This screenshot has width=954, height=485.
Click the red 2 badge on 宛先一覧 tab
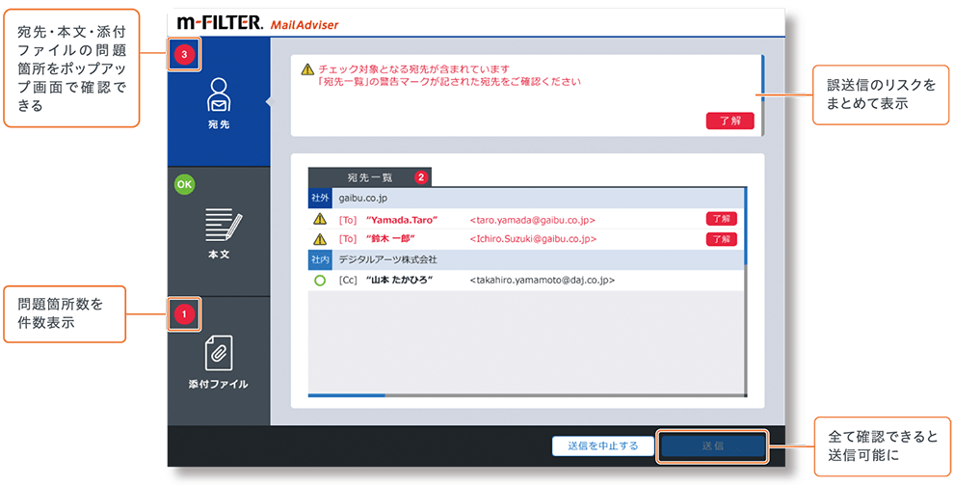[420, 177]
